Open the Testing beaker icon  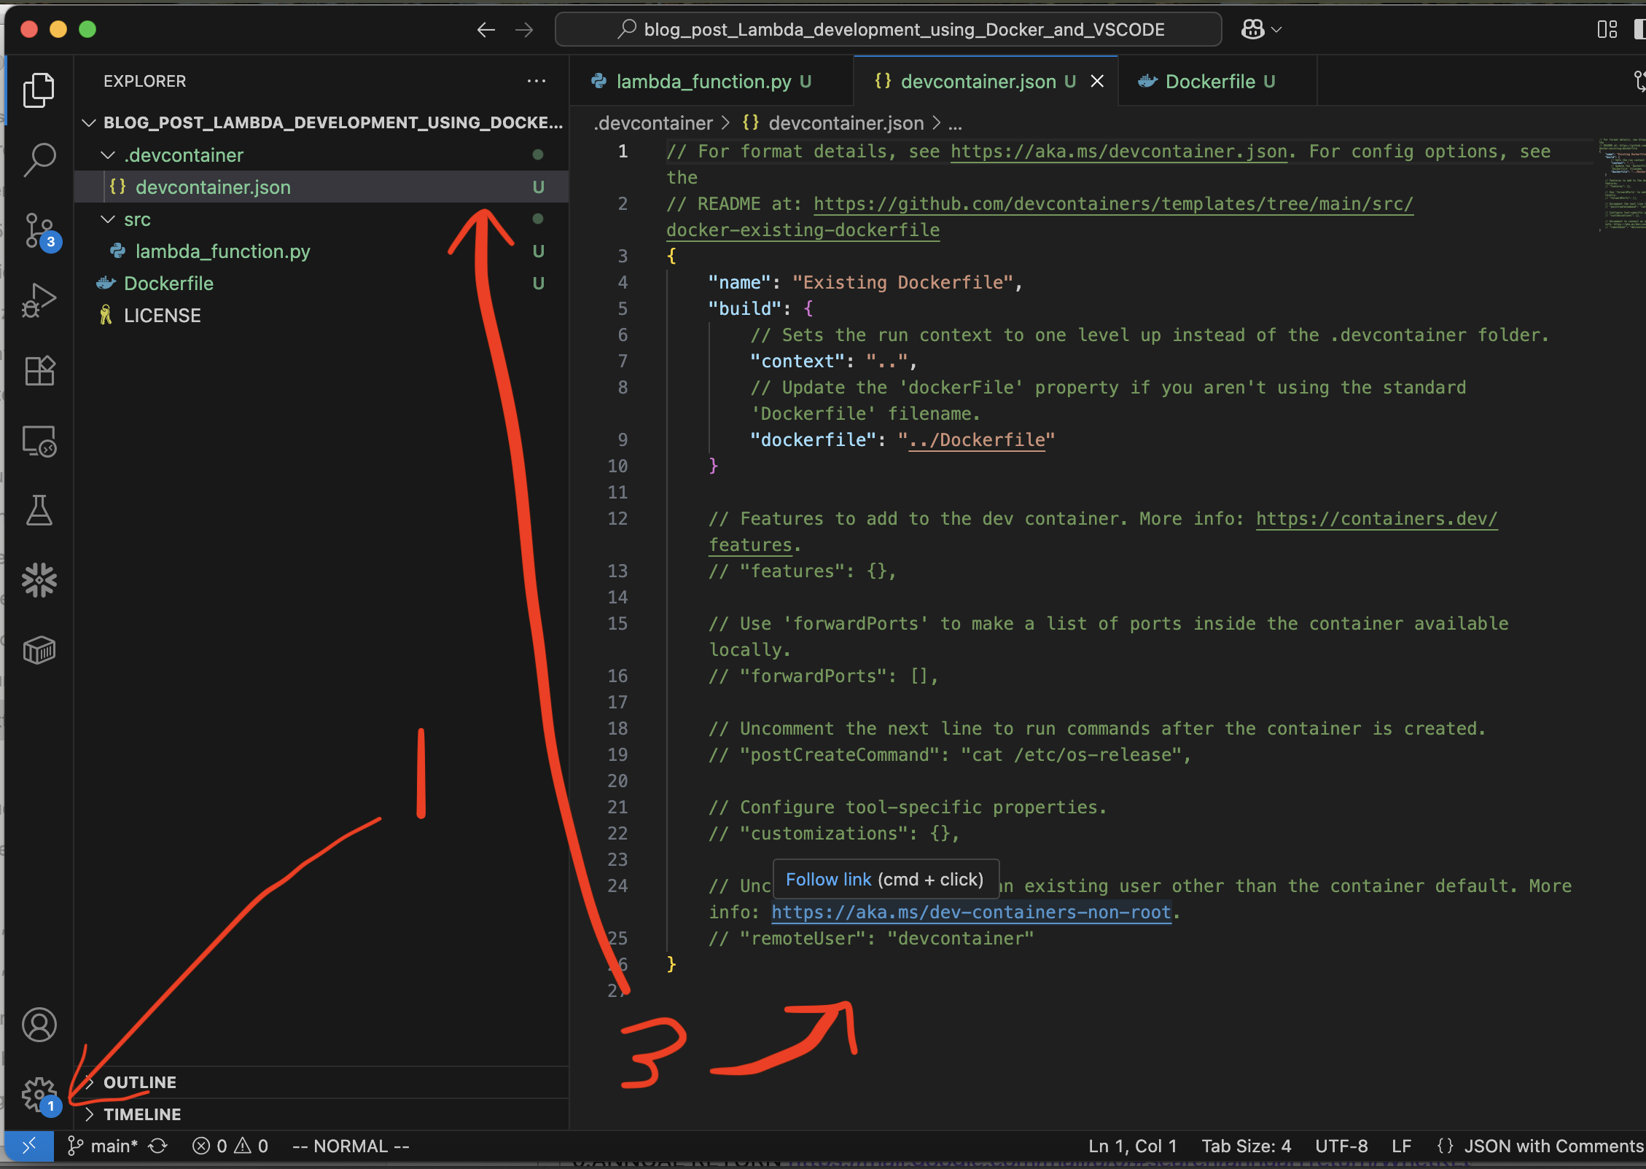[39, 511]
